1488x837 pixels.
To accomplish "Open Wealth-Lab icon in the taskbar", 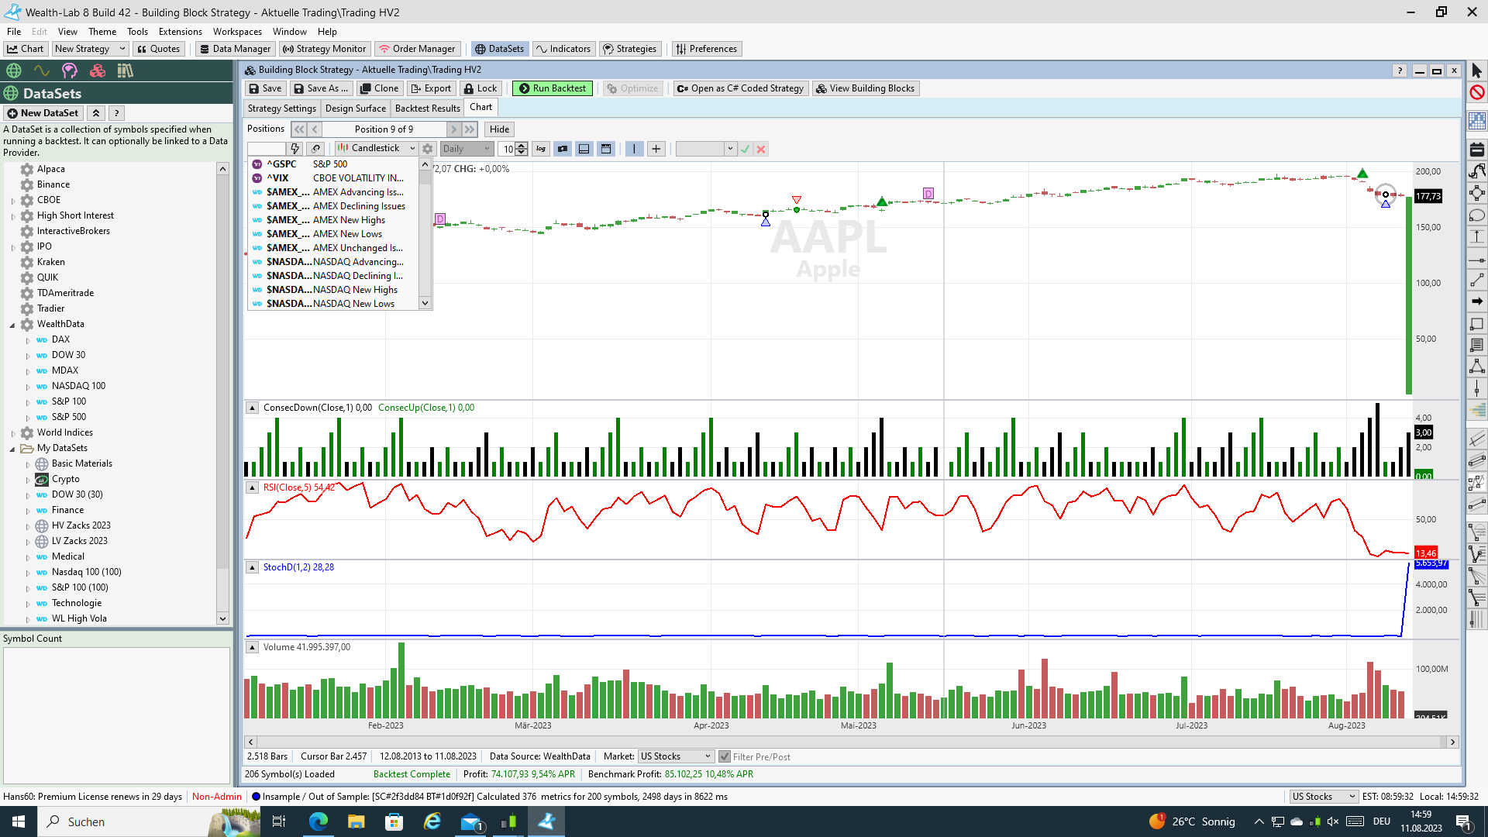I will pyautogui.click(x=546, y=821).
